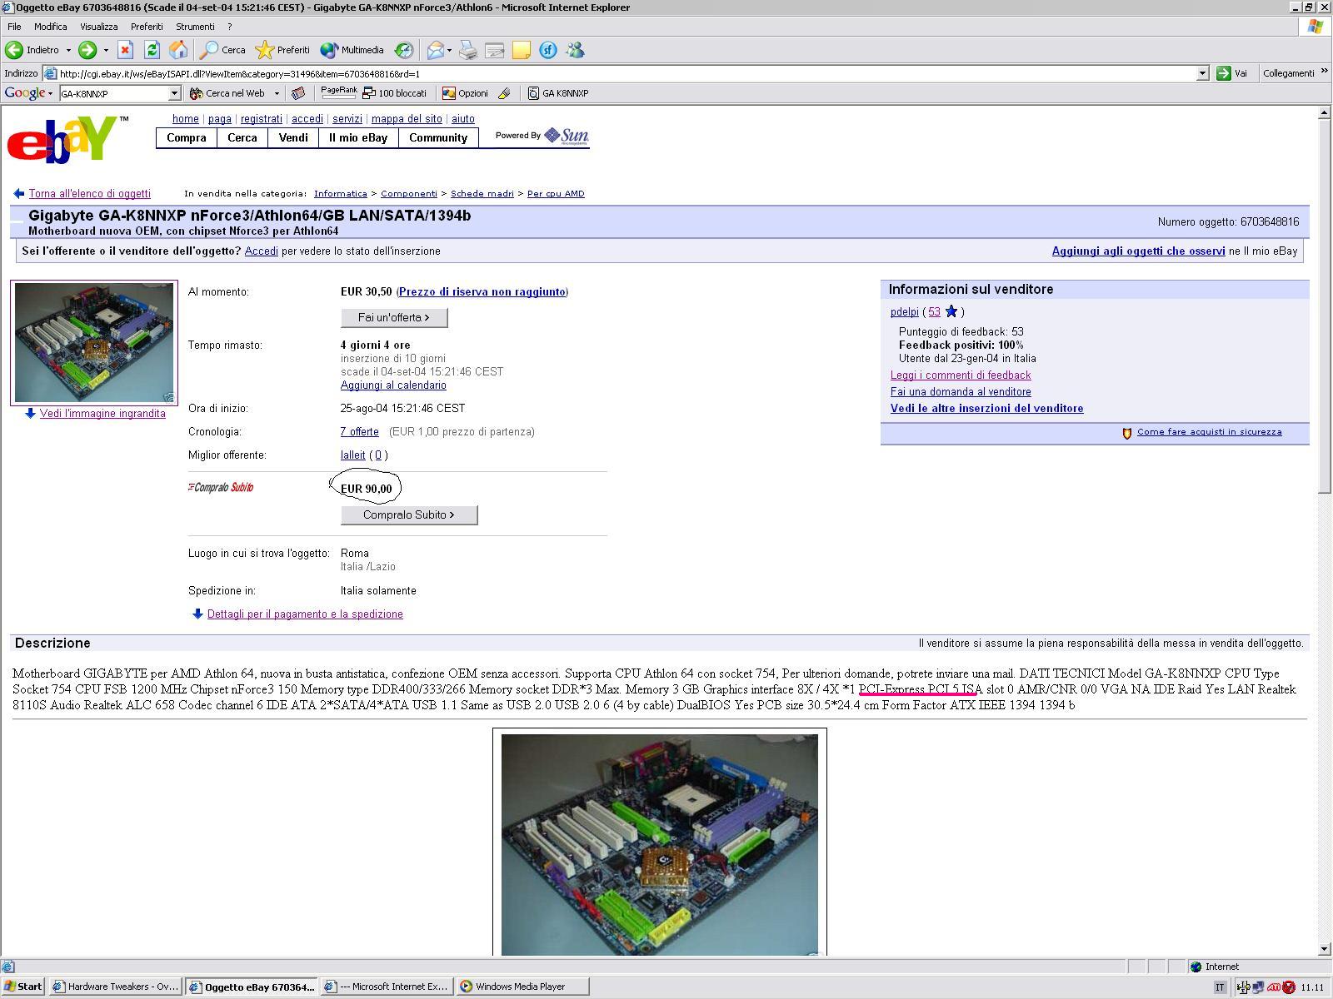Click the Google toolbar search field
This screenshot has height=999, width=1333.
tap(113, 93)
